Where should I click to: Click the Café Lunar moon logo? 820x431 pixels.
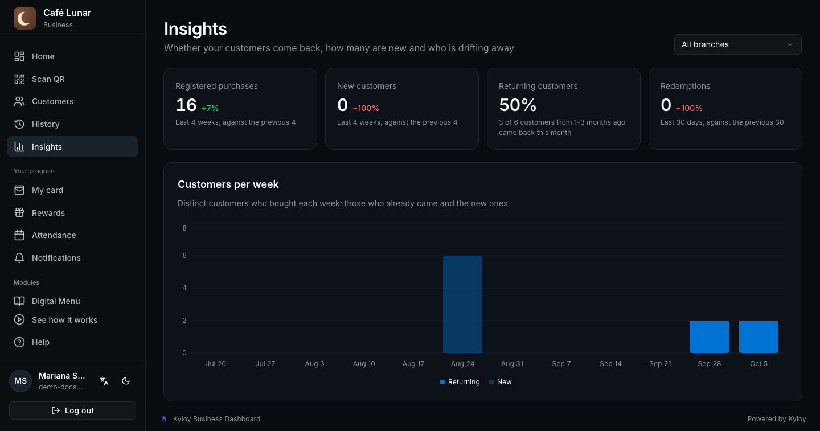pyautogui.click(x=24, y=18)
